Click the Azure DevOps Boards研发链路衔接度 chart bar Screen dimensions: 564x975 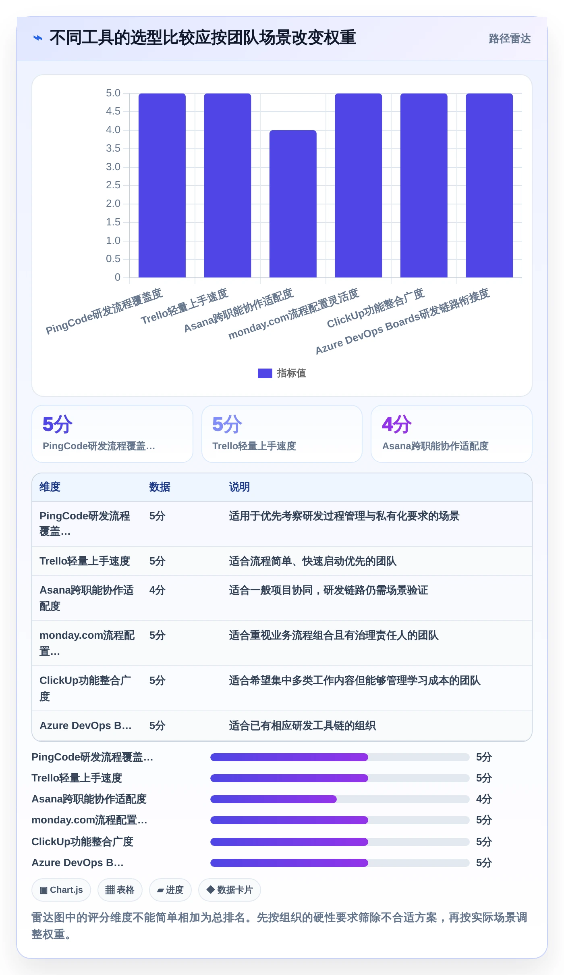[489, 185]
